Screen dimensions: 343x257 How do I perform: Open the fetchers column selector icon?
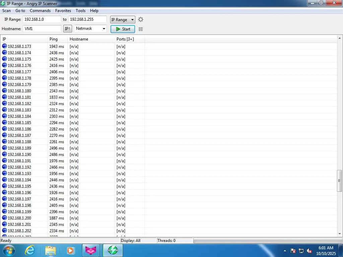click(x=141, y=29)
